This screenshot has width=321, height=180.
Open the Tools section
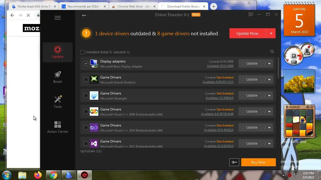tap(58, 102)
